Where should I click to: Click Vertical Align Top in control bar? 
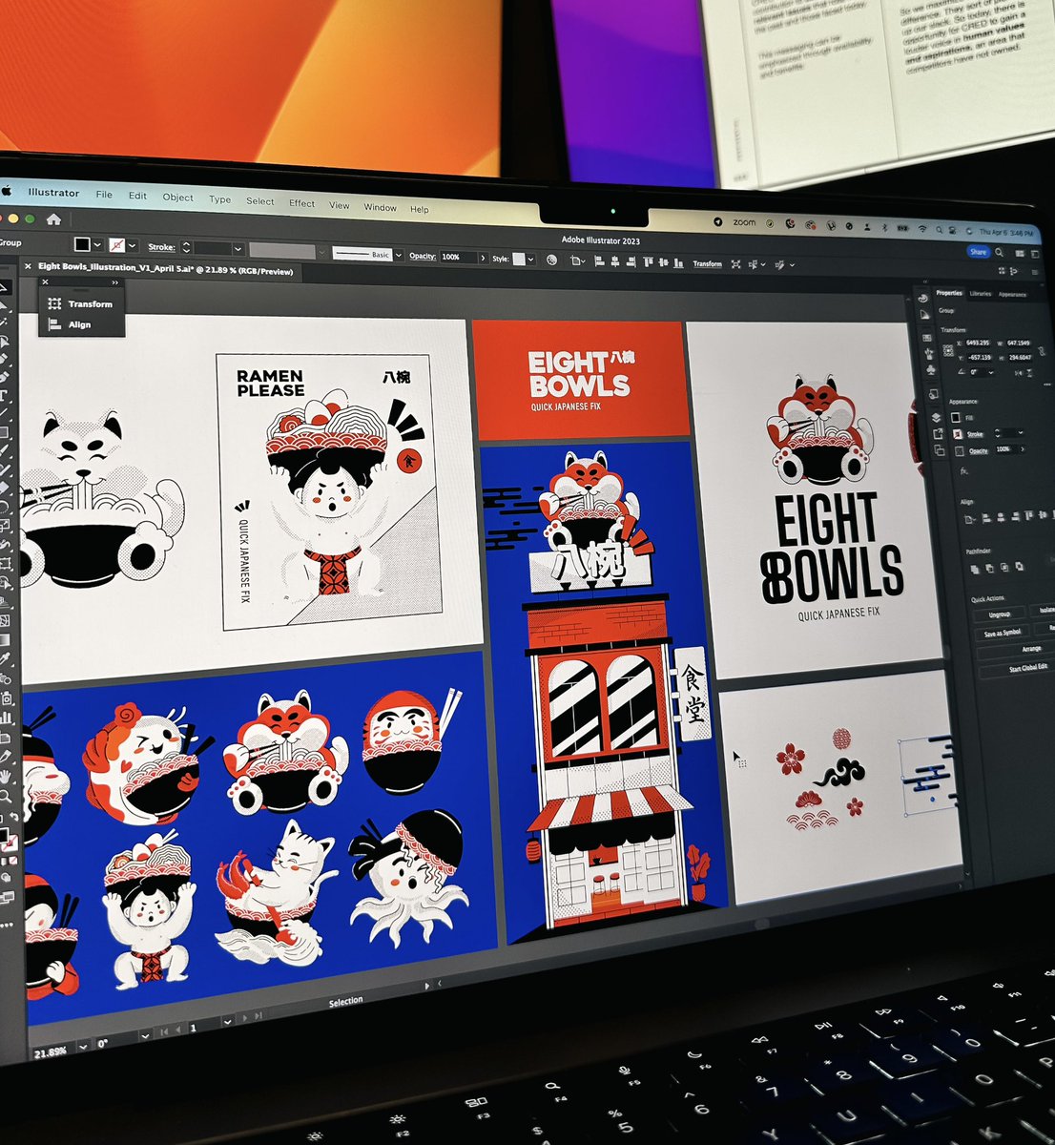point(648,261)
